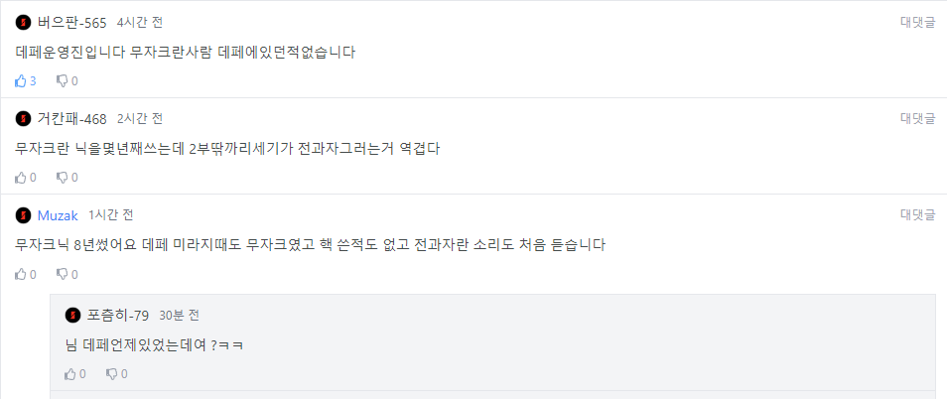The height and width of the screenshot is (399, 947).
Task: Click Muzak's profile avatar icon
Action: pyautogui.click(x=23, y=215)
